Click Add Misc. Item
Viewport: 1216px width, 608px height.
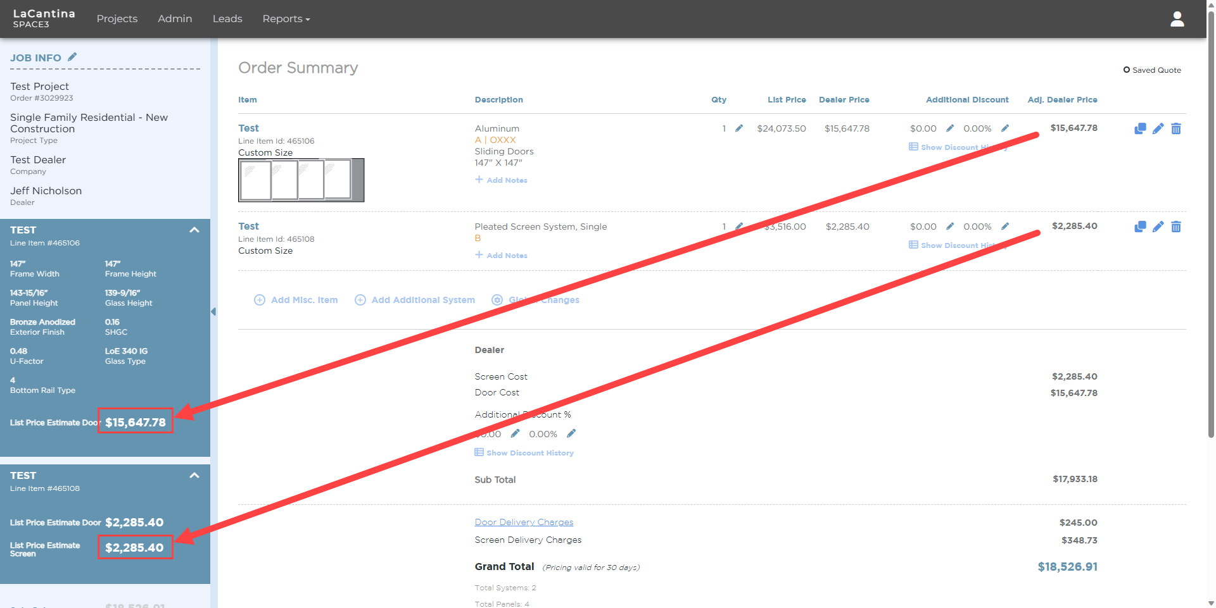[x=296, y=300]
